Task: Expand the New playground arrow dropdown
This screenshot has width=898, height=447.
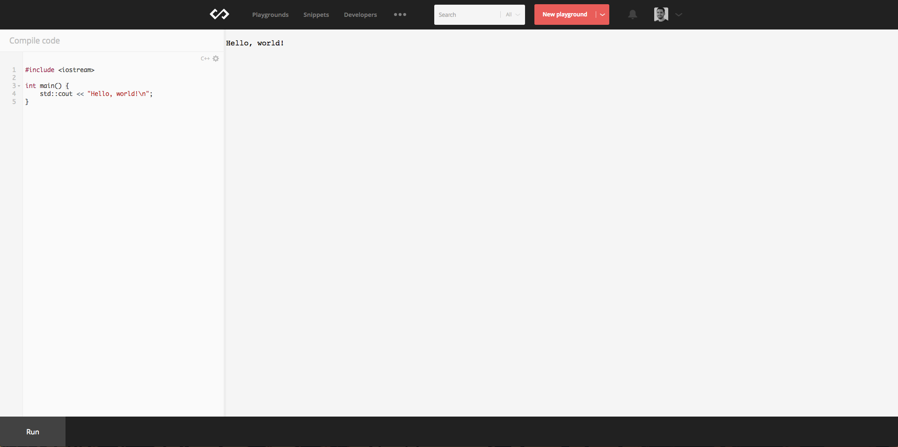Action: tap(602, 15)
